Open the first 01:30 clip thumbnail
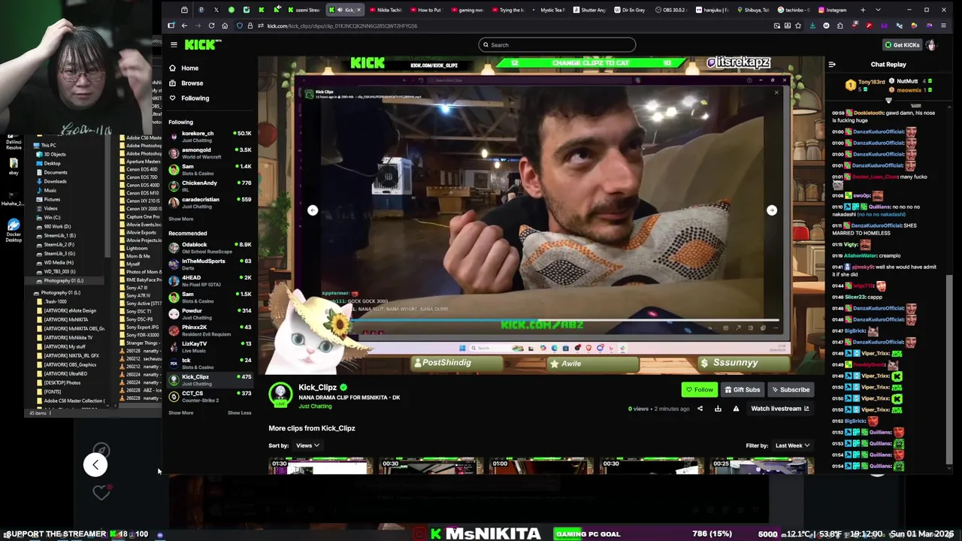Image resolution: width=962 pixels, height=541 pixels. [x=321, y=466]
